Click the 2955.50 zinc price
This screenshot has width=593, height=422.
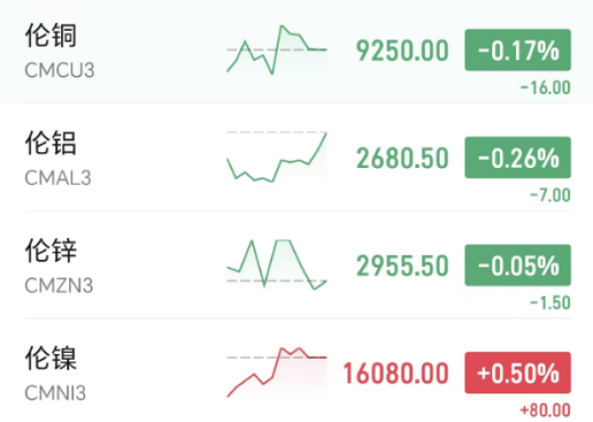[x=402, y=266]
